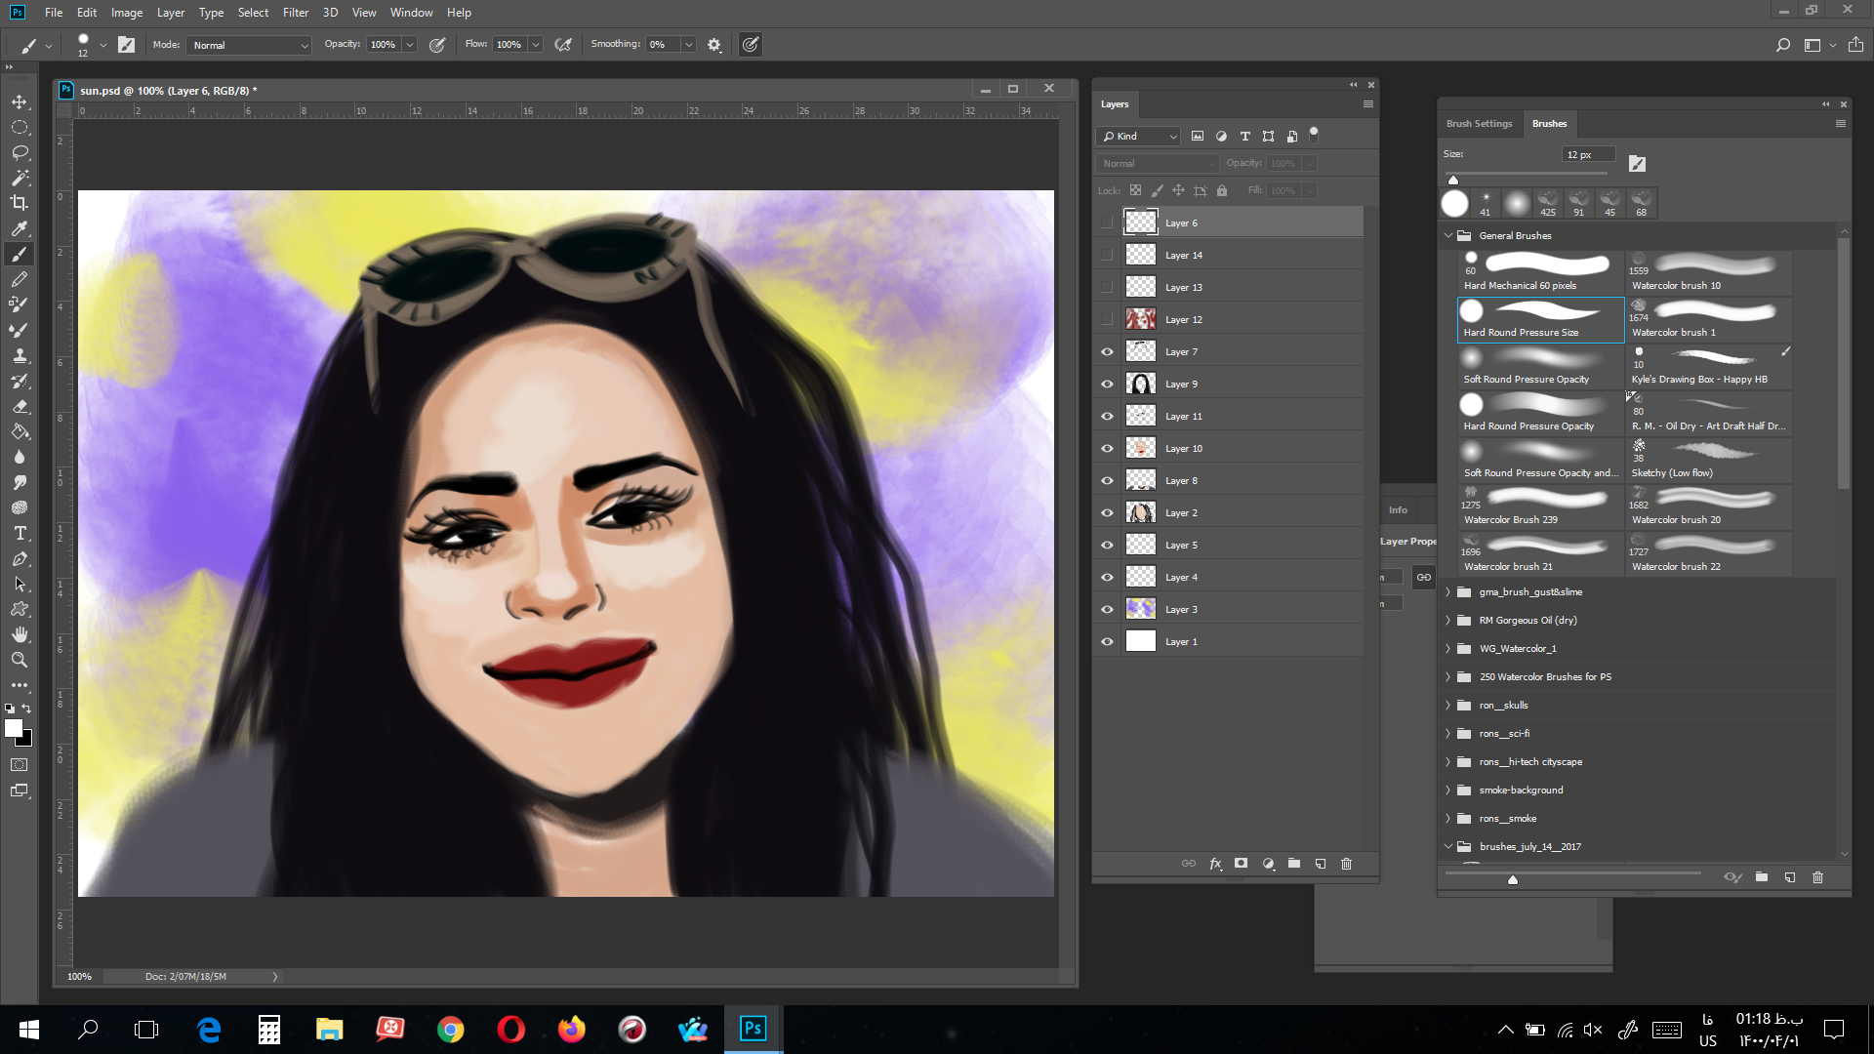Viewport: 1874px width, 1054px height.
Task: Select the Pen tool
Action: point(20,558)
